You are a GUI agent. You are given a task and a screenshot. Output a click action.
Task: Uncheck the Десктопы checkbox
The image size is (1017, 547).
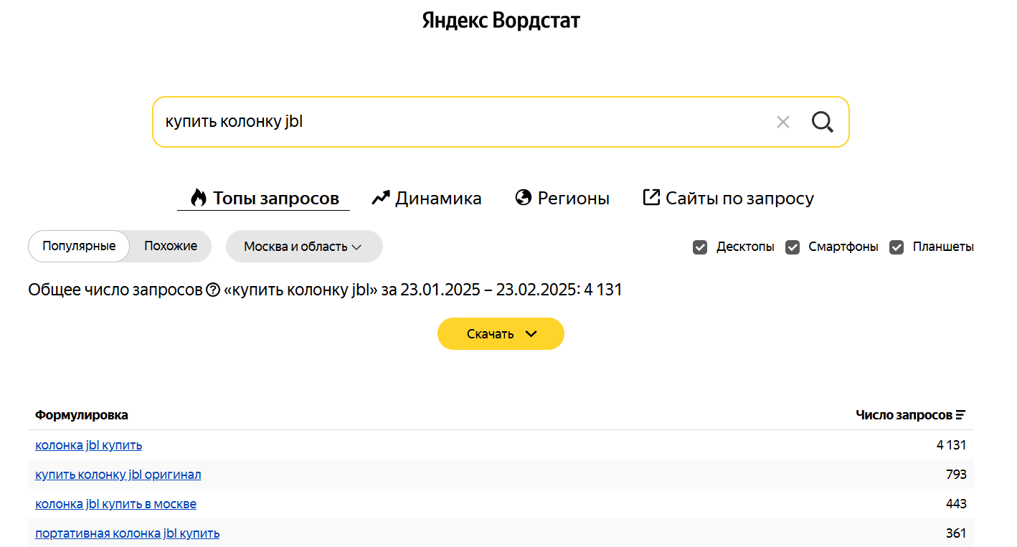tap(699, 247)
